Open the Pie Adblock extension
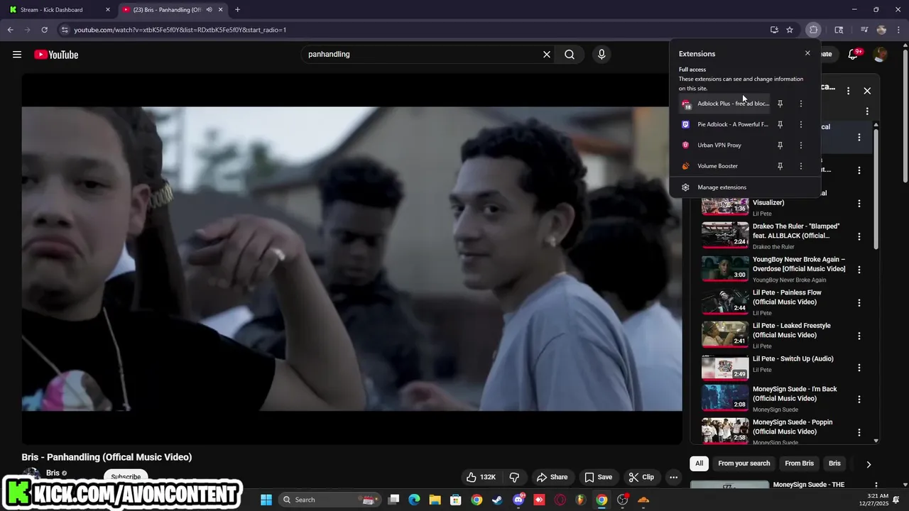Viewport: 909px width, 511px height. (724, 124)
